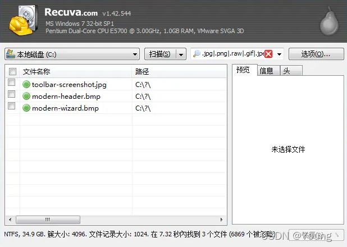
Task: Click the NTFS status bar text
Action: pos(139,234)
